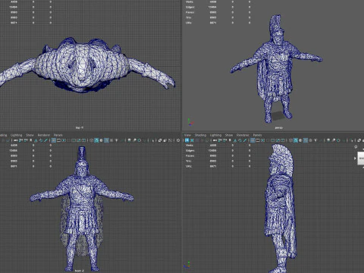Click 'Edges:' label in side view HUD
Screen dimensions: 364x273
coord(190,151)
